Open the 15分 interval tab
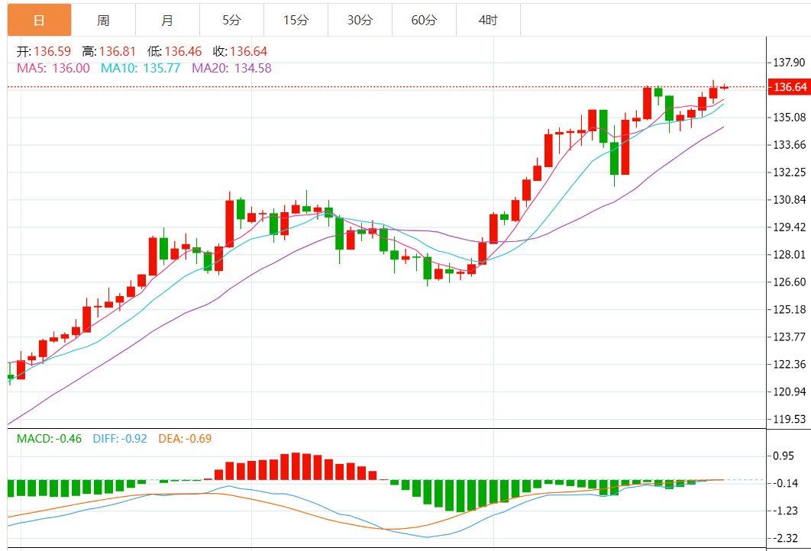The height and width of the screenshot is (551, 811). point(296,20)
